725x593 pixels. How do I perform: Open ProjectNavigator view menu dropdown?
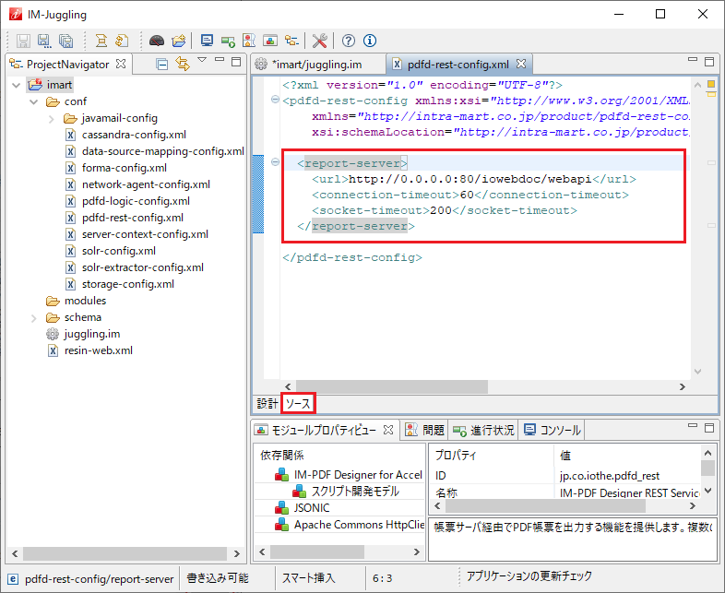coord(203,62)
